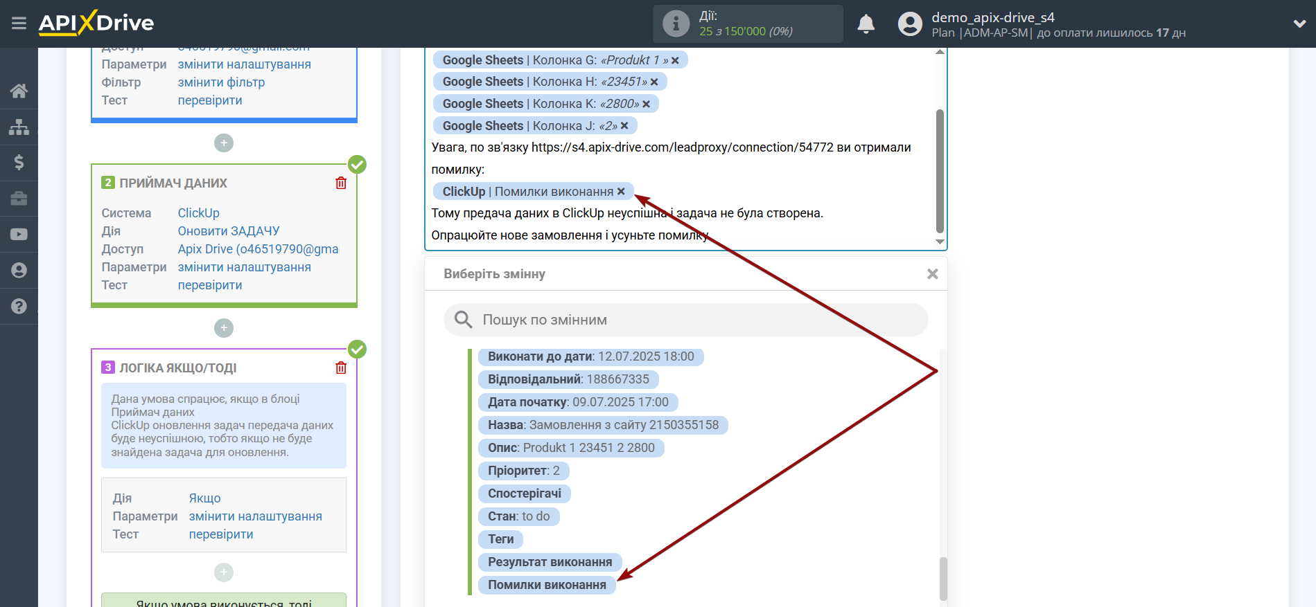This screenshot has height=607, width=1316.
Task: Click змінити налаштування in logic block
Action: (255, 516)
